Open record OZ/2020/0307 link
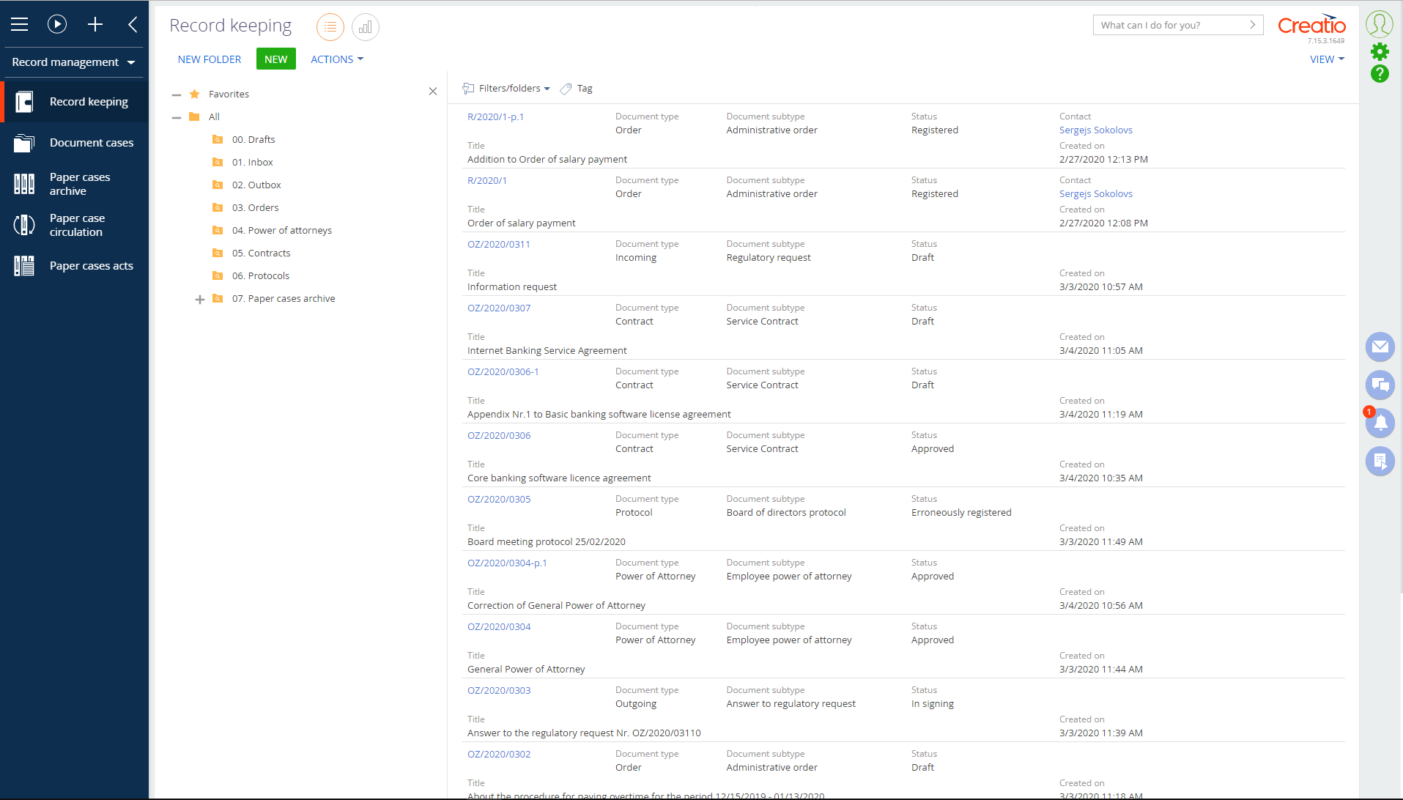This screenshot has width=1403, height=800. click(499, 308)
